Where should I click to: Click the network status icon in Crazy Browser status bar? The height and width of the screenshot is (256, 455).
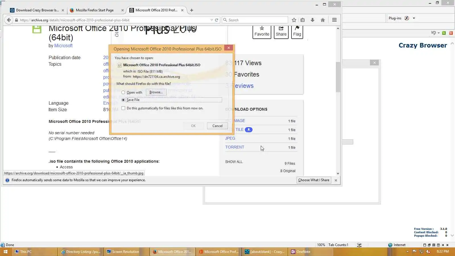[359, 245]
